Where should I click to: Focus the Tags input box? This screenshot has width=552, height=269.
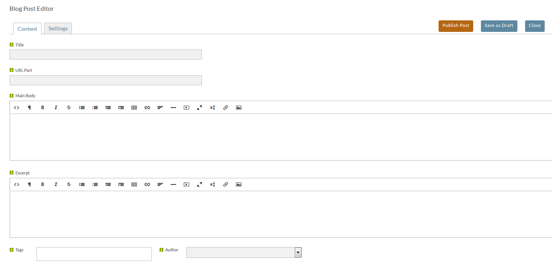(94, 254)
